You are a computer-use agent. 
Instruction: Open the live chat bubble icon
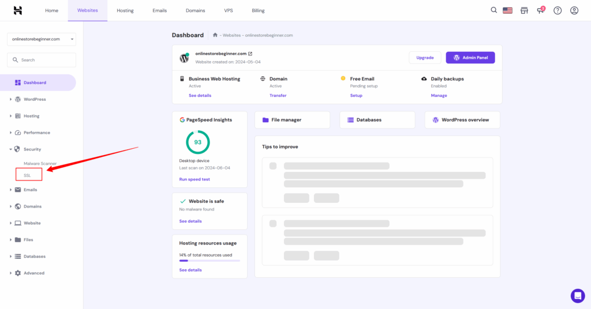[578, 296]
